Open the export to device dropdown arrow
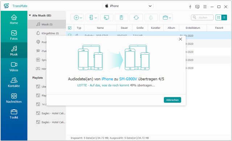This screenshot has height=141, width=232. (x=96, y=18)
